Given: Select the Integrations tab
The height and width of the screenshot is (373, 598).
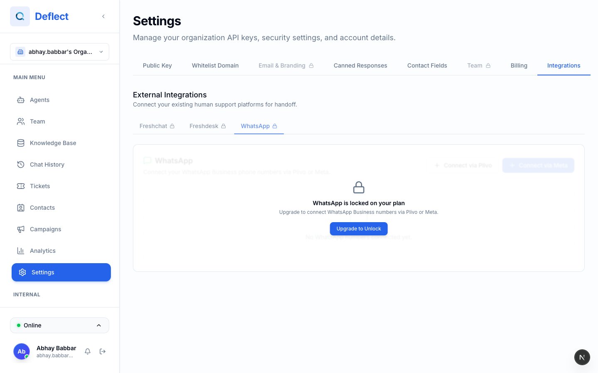Looking at the screenshot, I should (564, 65).
